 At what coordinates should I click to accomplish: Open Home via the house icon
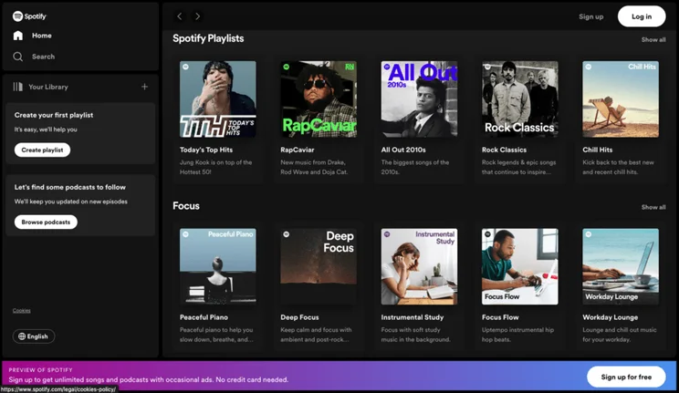tap(17, 36)
